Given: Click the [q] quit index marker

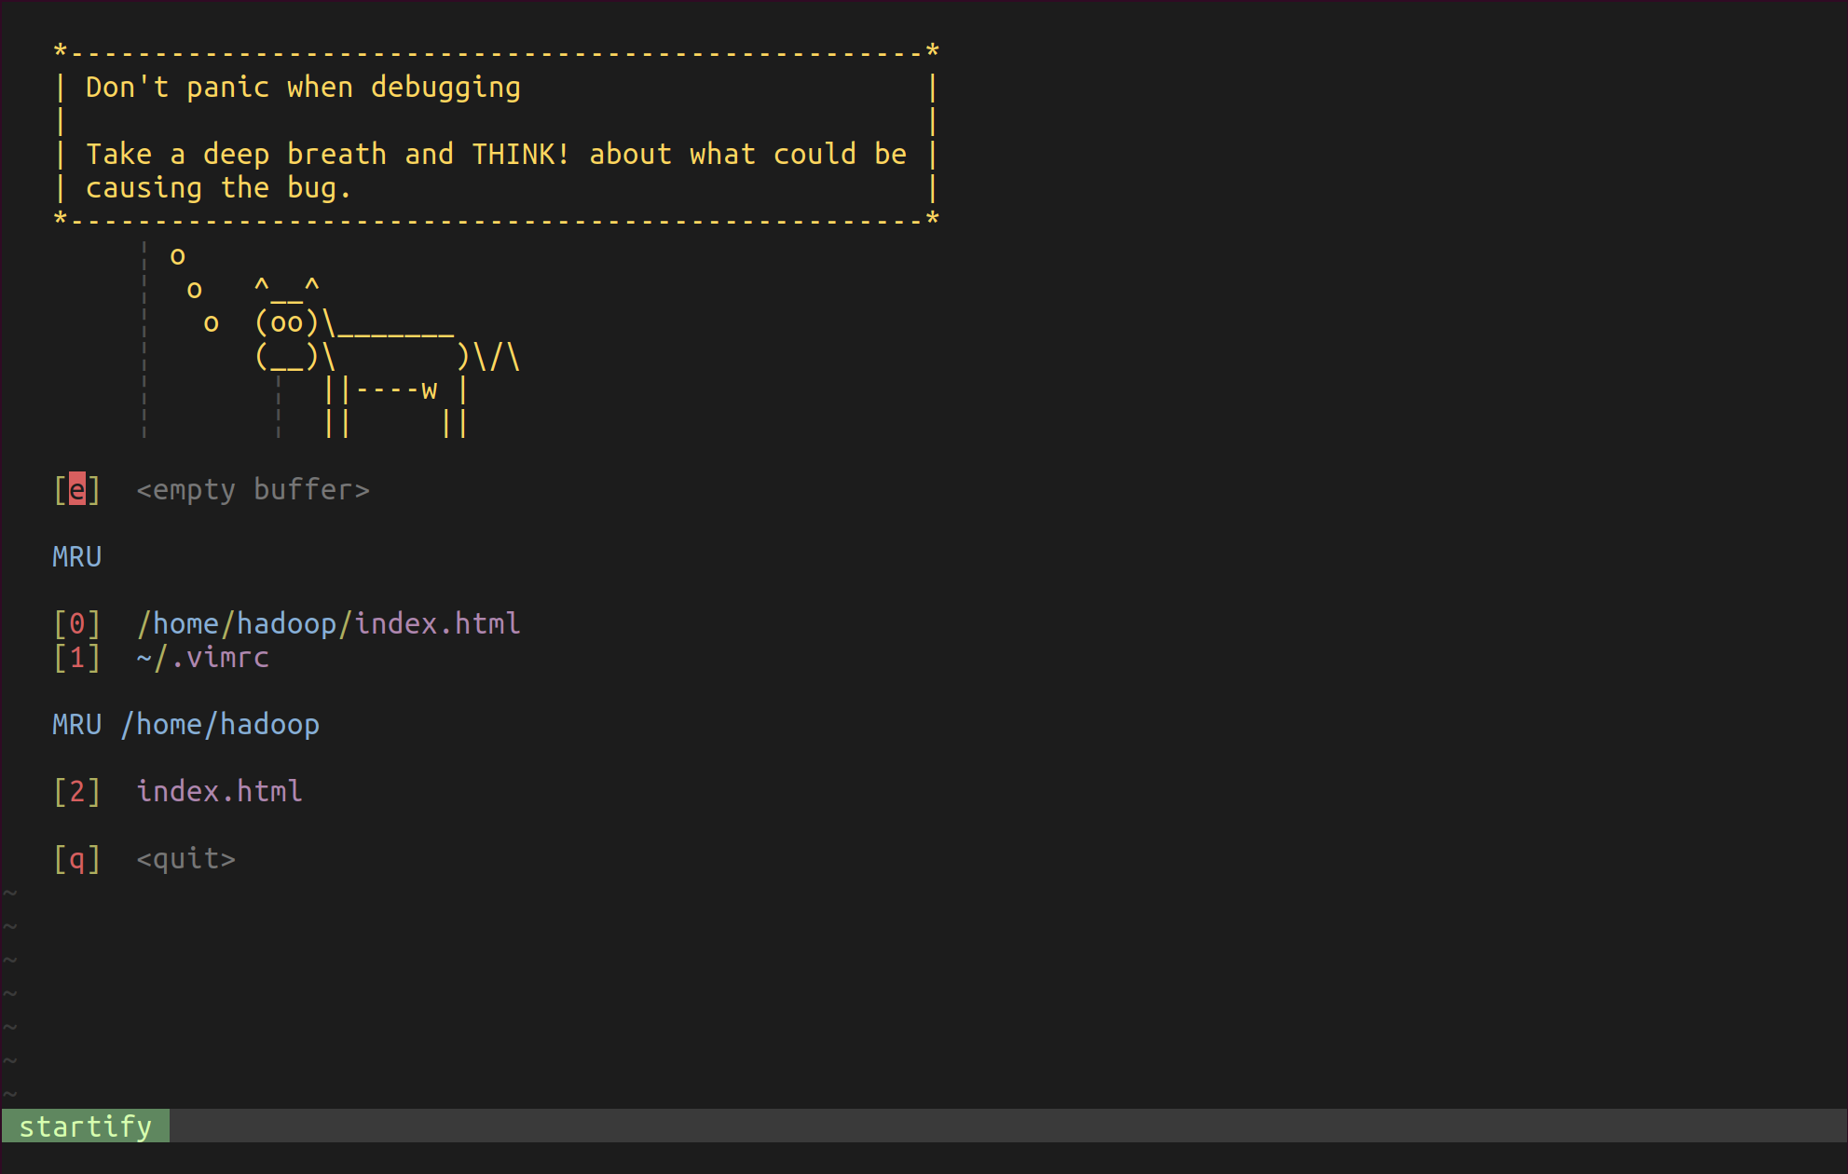Looking at the screenshot, I should coord(76,858).
